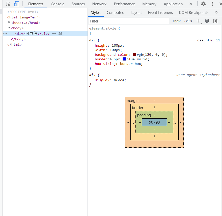Open the Memory tab
This screenshot has width=222, height=216.
point(149,4)
